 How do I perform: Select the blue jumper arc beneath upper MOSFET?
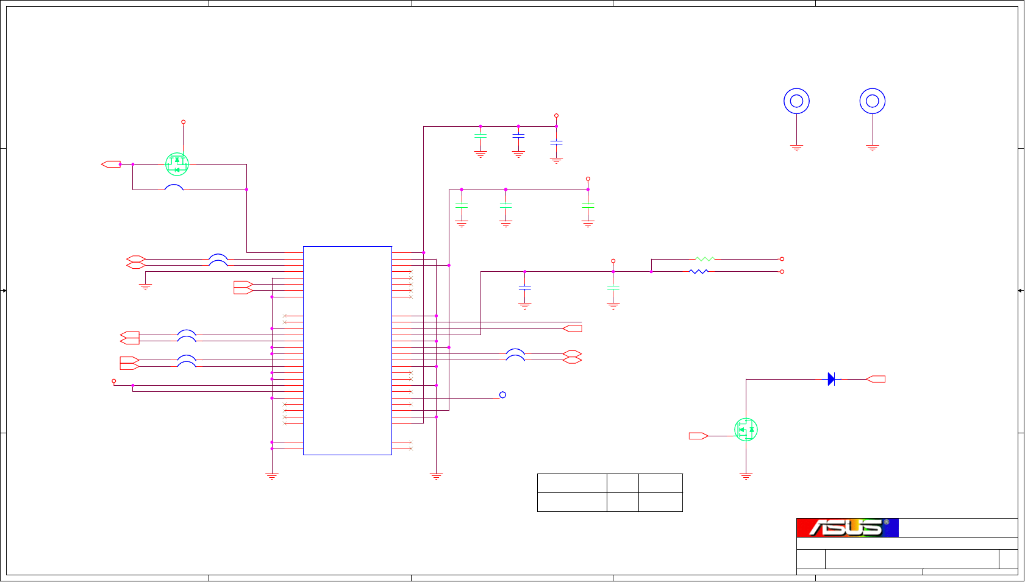[174, 187]
